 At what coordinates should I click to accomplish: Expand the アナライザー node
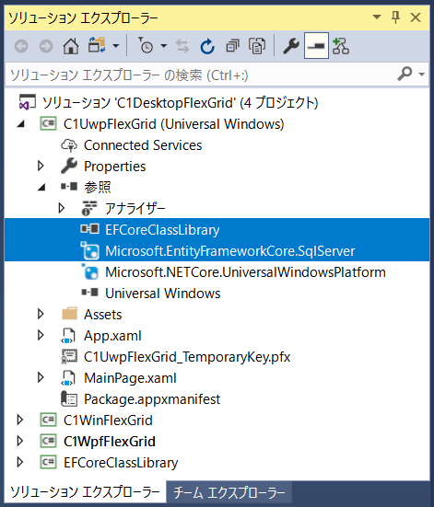[x=61, y=208]
